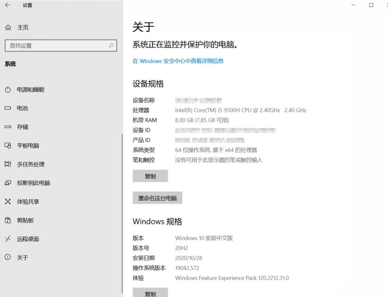Click OS build 19042.572

[187, 268]
